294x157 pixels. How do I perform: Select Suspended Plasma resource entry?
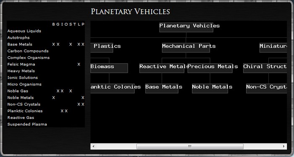click(27, 124)
